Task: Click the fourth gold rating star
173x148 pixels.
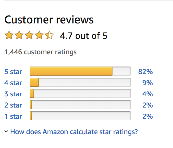Action: (x=39, y=35)
